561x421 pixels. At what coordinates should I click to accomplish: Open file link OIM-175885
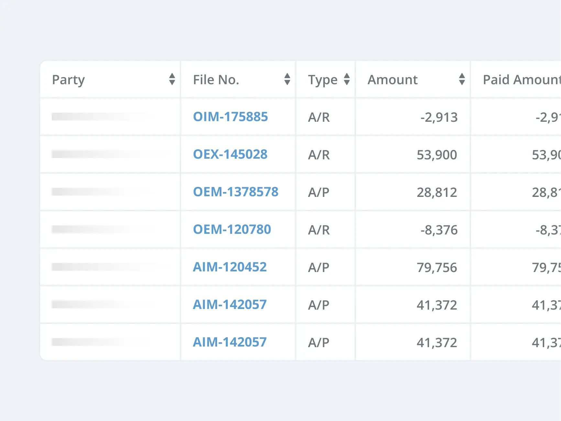tap(230, 117)
